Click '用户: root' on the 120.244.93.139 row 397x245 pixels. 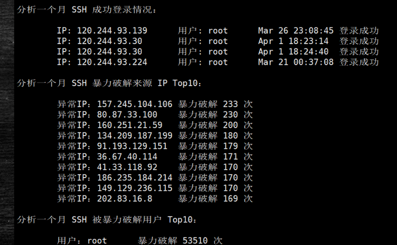(203, 30)
